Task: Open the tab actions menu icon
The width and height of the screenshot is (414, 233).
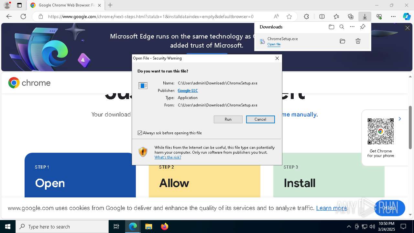Action: tap(19, 5)
